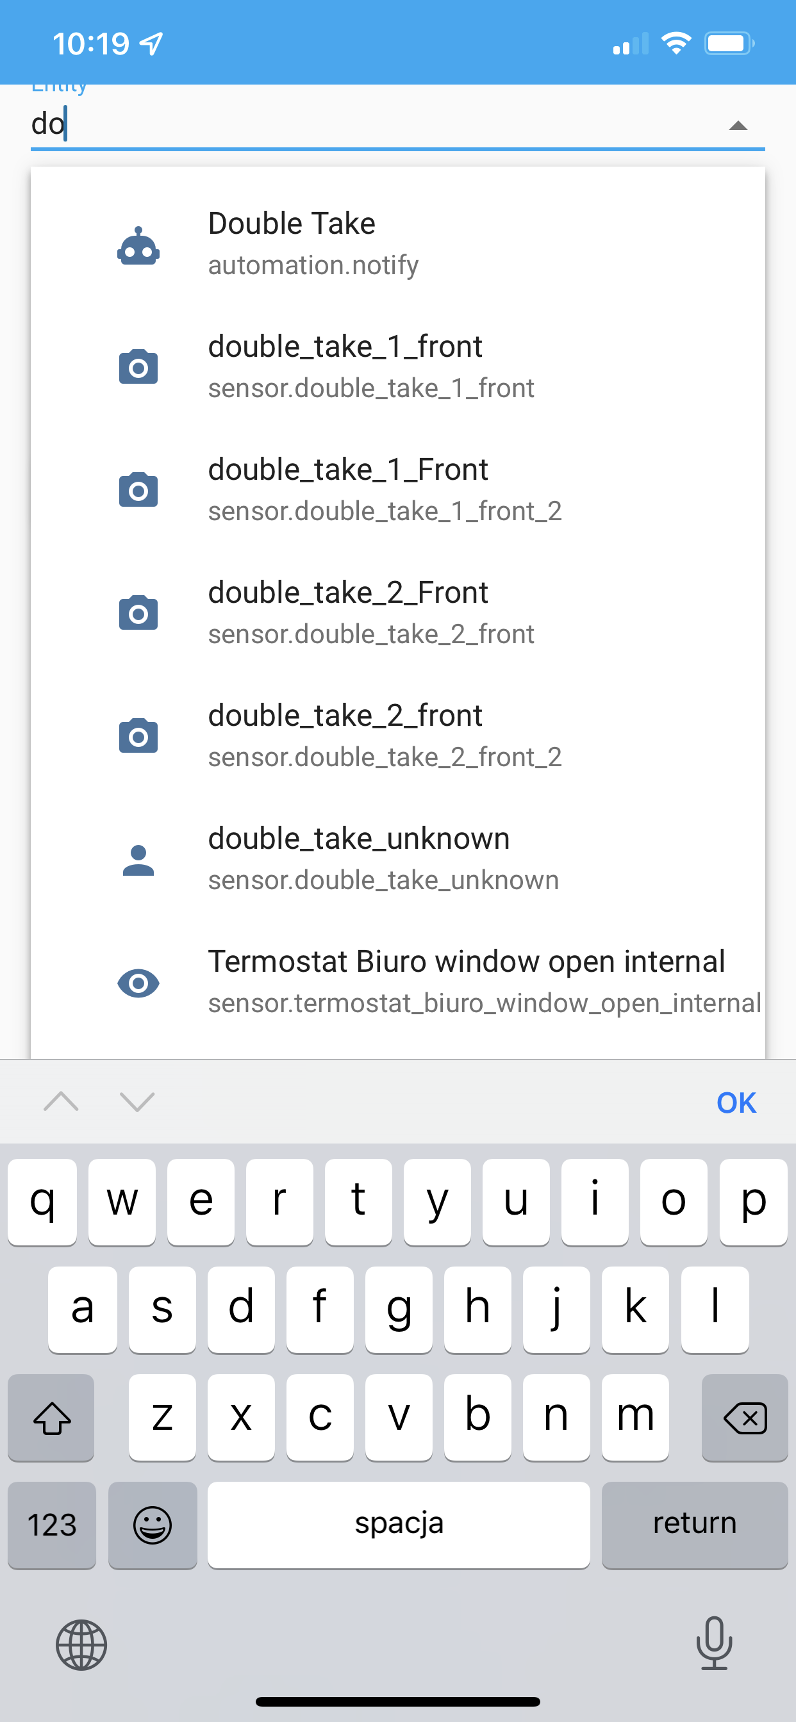
Task: Tap the person icon beside double_take_unknown
Action: pyautogui.click(x=138, y=859)
